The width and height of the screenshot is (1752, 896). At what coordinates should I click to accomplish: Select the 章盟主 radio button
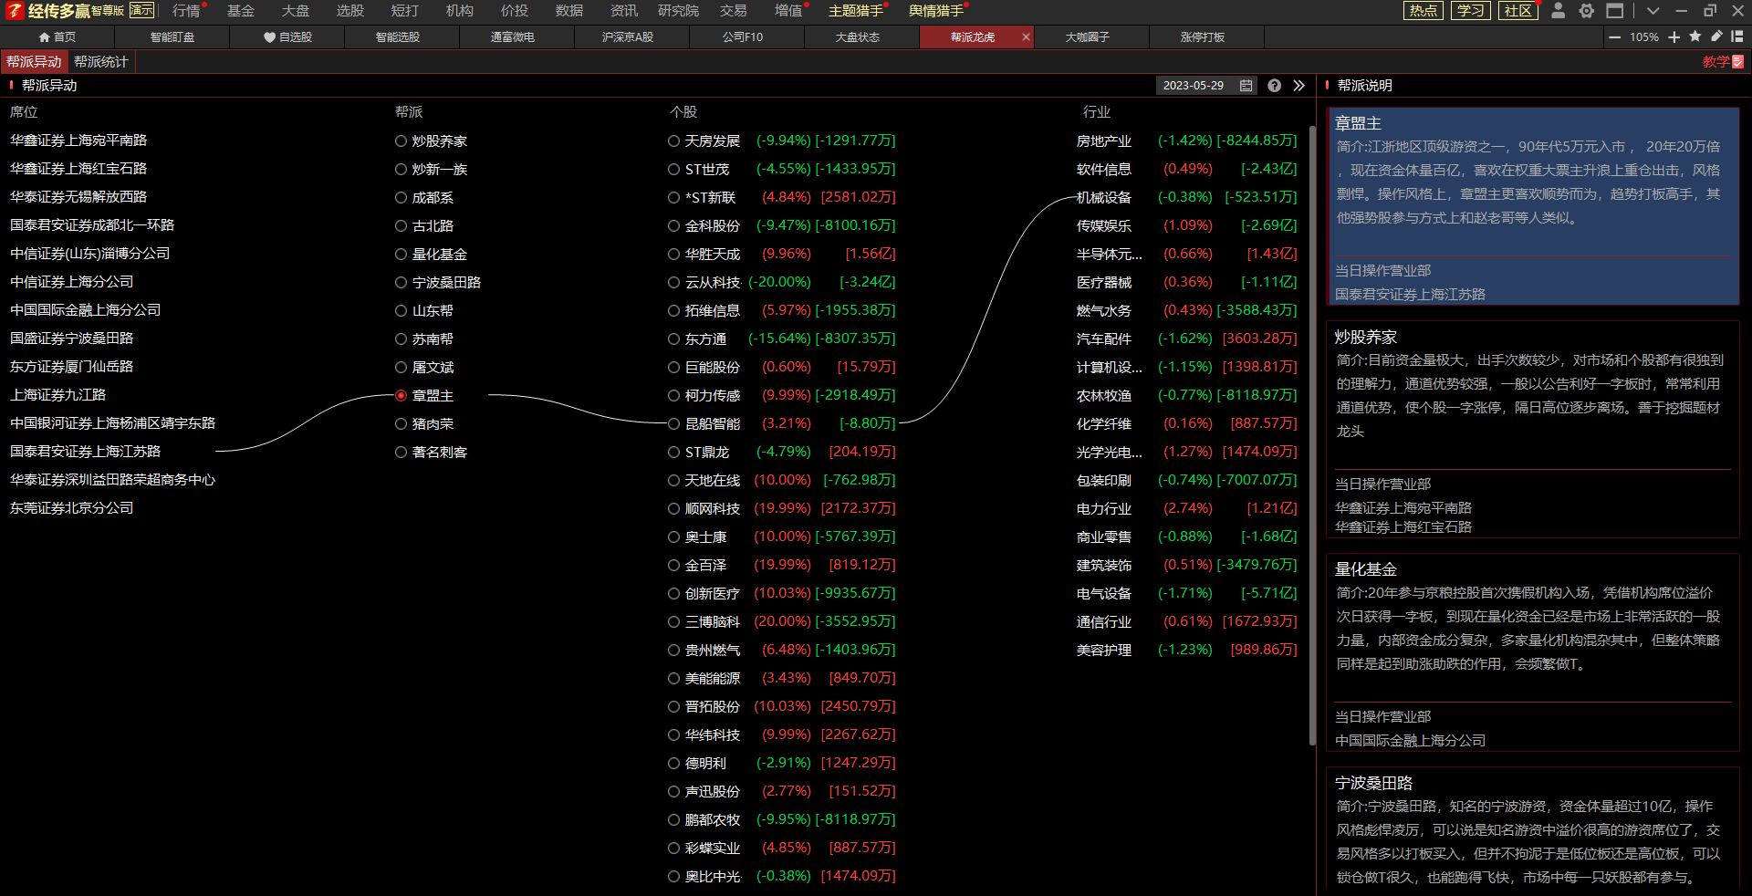(x=401, y=396)
